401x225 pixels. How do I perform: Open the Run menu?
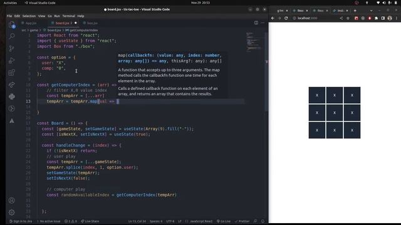point(57,16)
